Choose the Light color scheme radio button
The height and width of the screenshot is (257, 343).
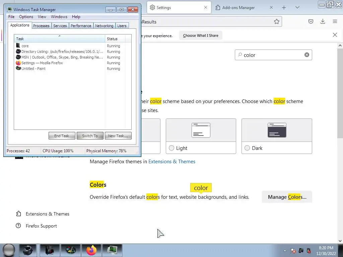tap(171, 148)
